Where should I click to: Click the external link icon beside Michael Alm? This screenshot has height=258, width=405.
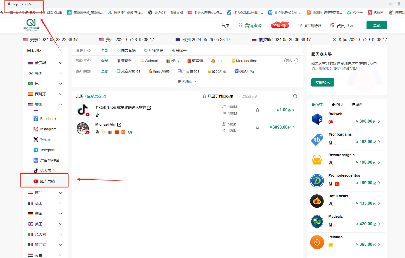119,125
